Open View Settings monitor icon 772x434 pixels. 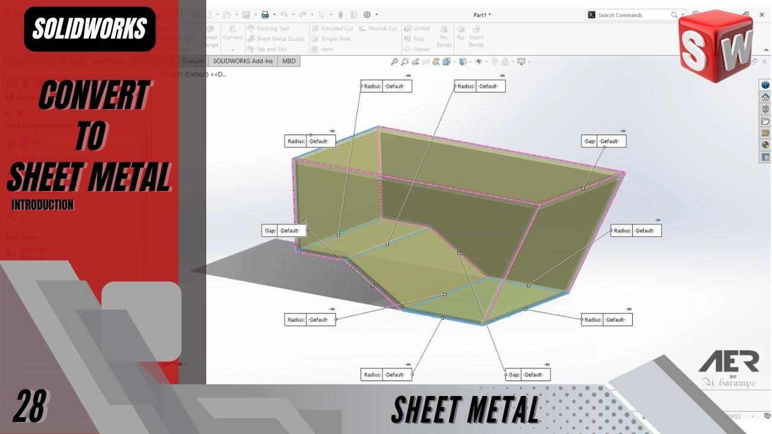tap(521, 61)
